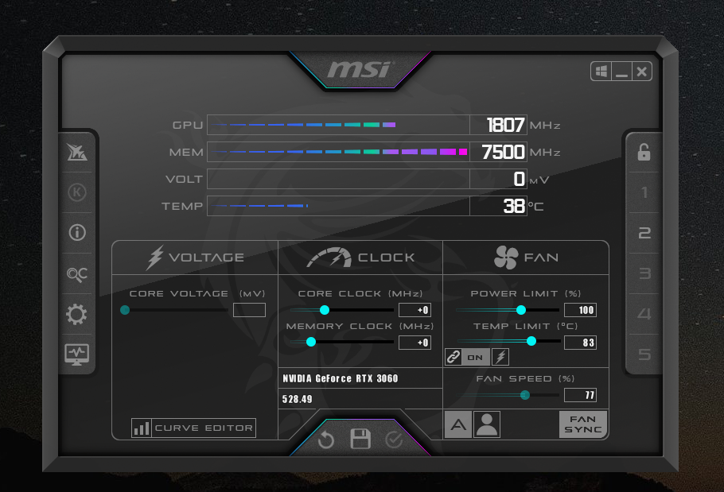The image size is (724, 492).
Task: Toggle user-defined fan control person icon
Action: coord(487,424)
